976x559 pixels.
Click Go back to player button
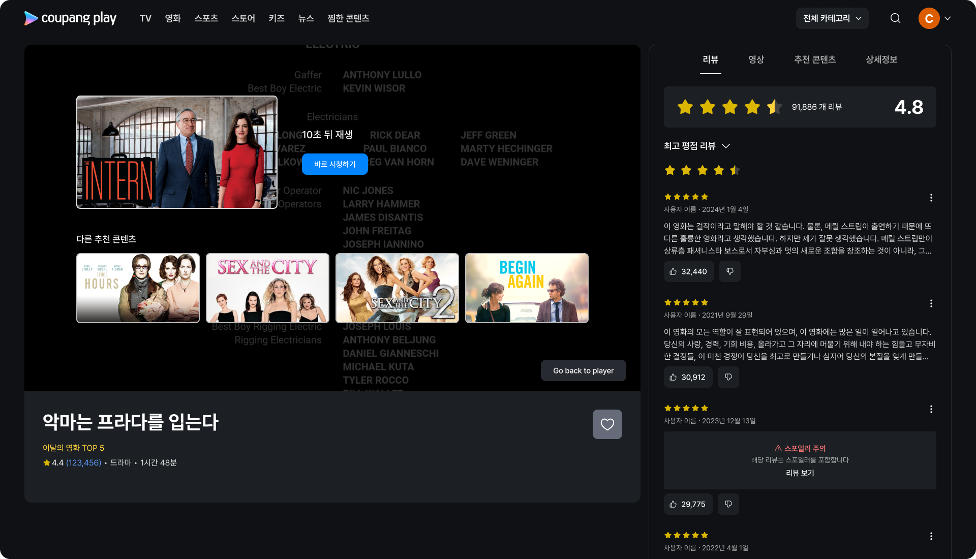pos(583,370)
